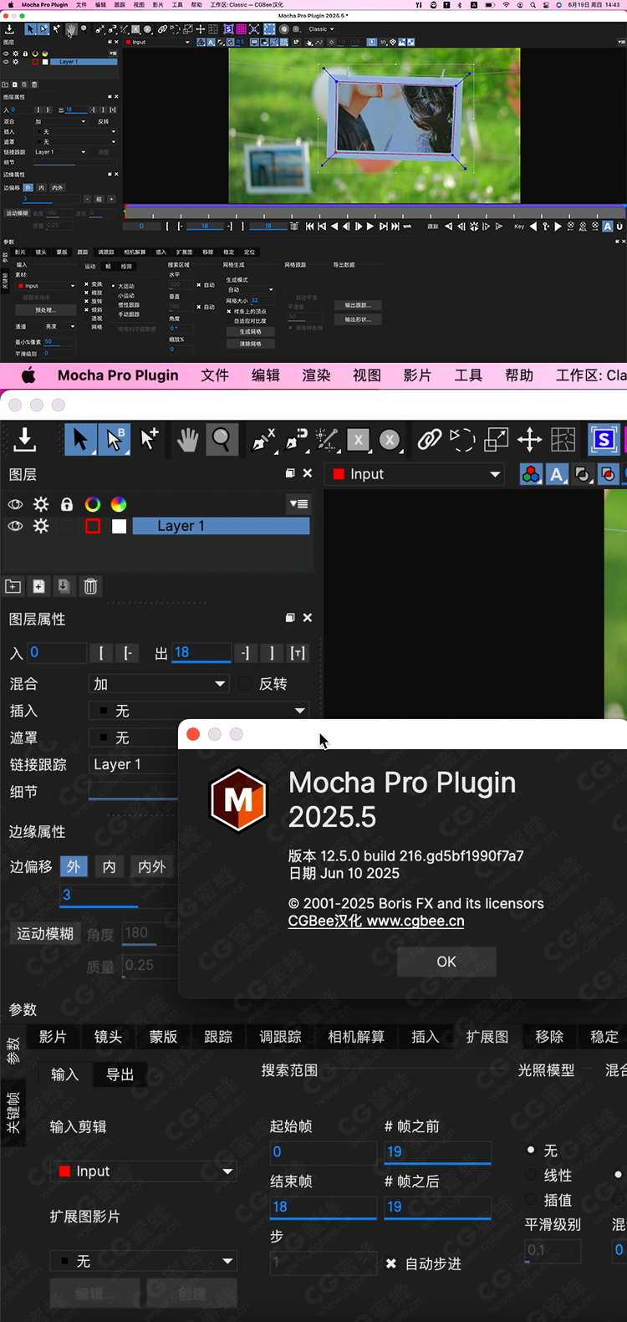Open the 扩展图影片 dropdown showing 无
This screenshot has height=1322, width=627.
(x=144, y=1261)
